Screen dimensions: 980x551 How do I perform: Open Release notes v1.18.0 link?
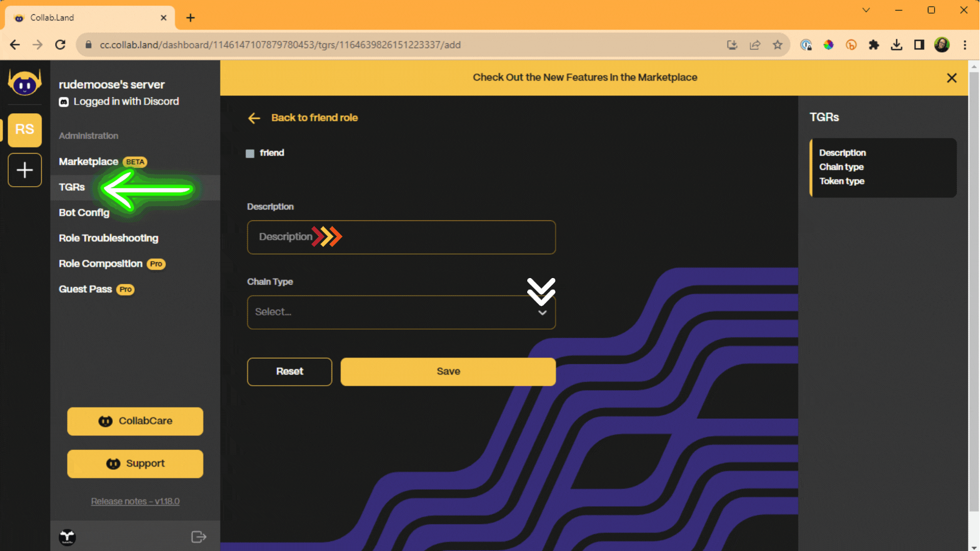tap(135, 502)
